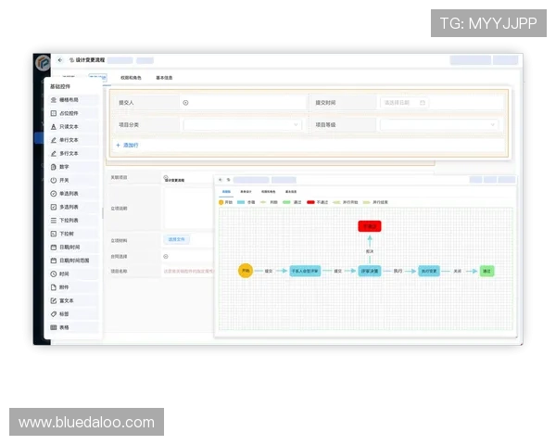The width and height of the screenshot is (556, 445).
Task: Choose the 富文本 rich text control
Action: click(69, 300)
